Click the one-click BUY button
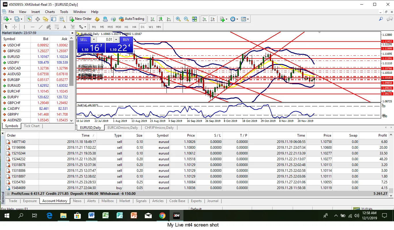The image size is (394, 230). point(126,40)
